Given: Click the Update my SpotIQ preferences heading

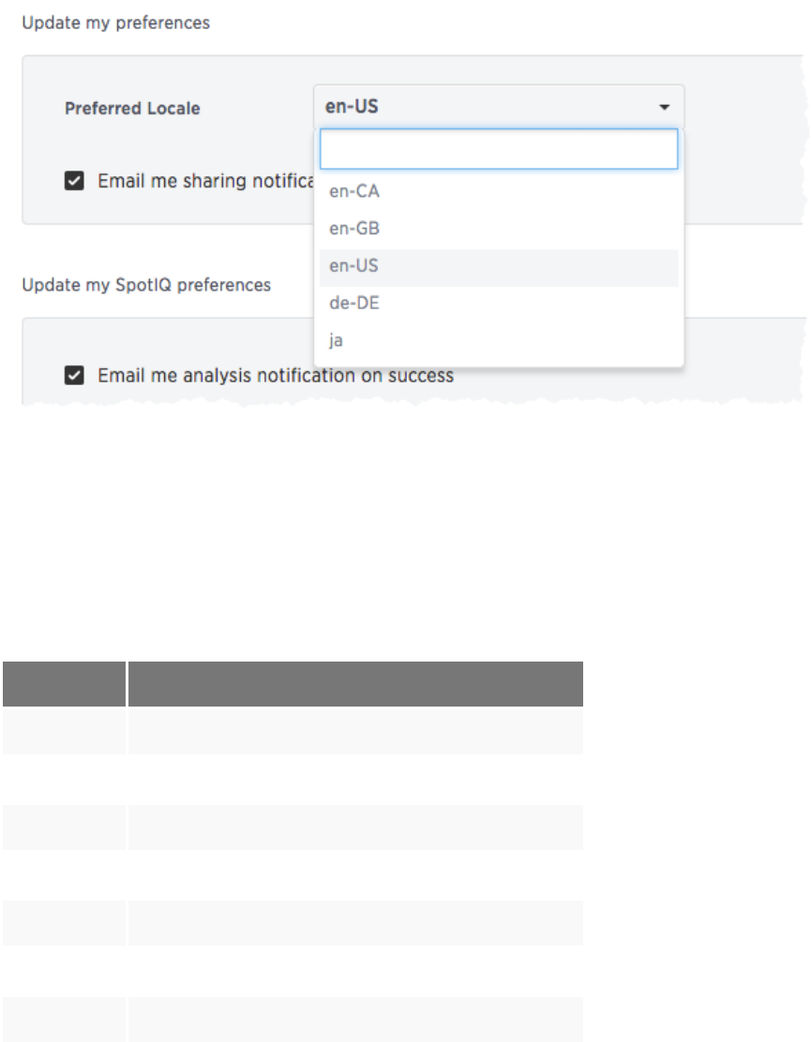Looking at the screenshot, I should click(x=146, y=284).
